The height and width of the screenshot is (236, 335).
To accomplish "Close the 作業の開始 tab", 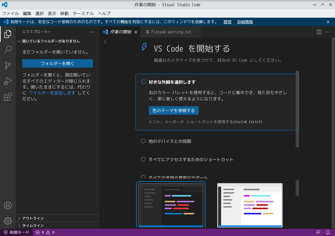I will [x=136, y=32].
